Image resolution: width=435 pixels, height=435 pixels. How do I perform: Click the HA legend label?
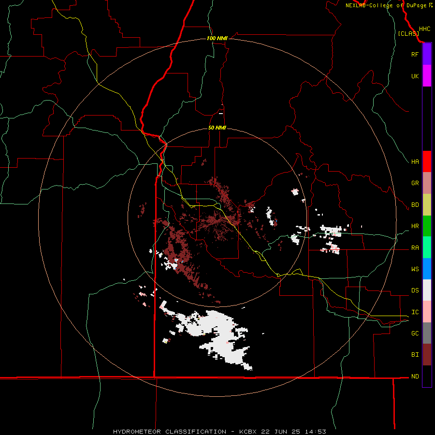tap(415, 161)
